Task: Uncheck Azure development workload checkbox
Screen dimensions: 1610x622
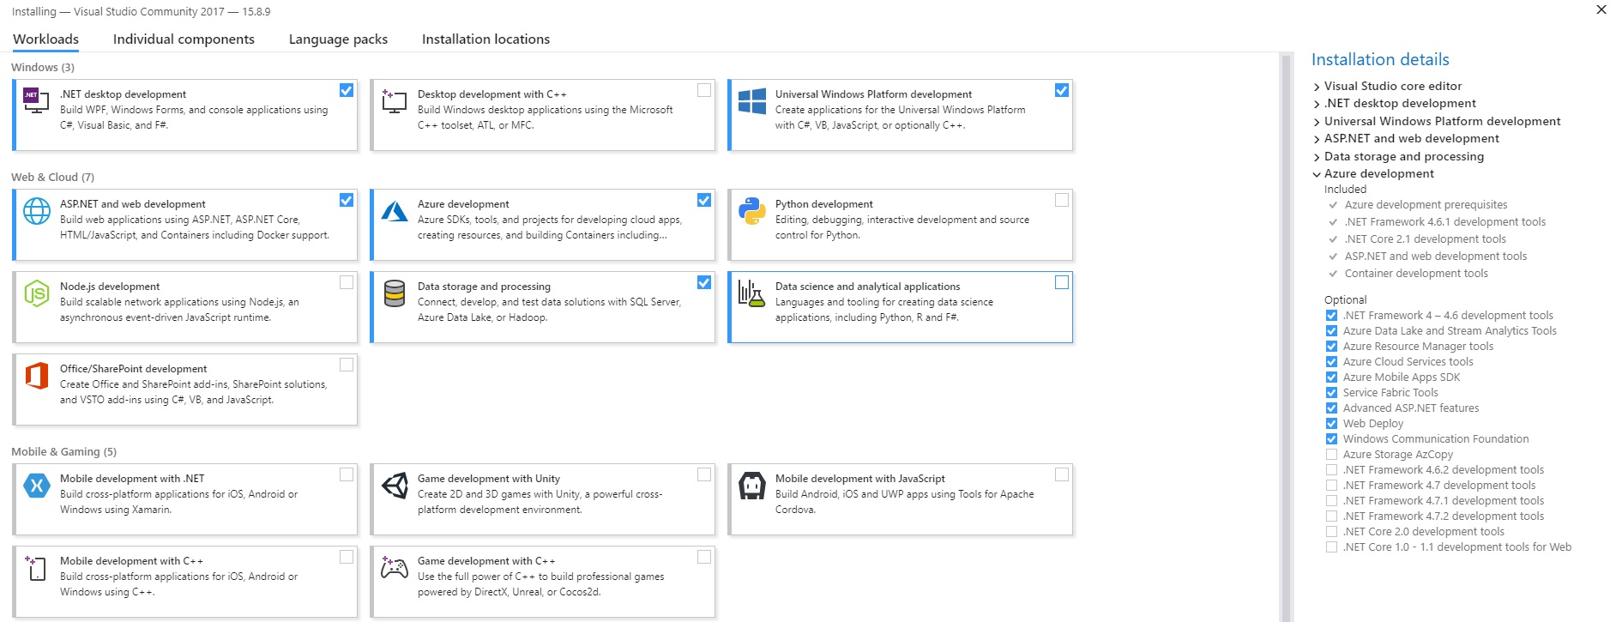Action: 704,200
